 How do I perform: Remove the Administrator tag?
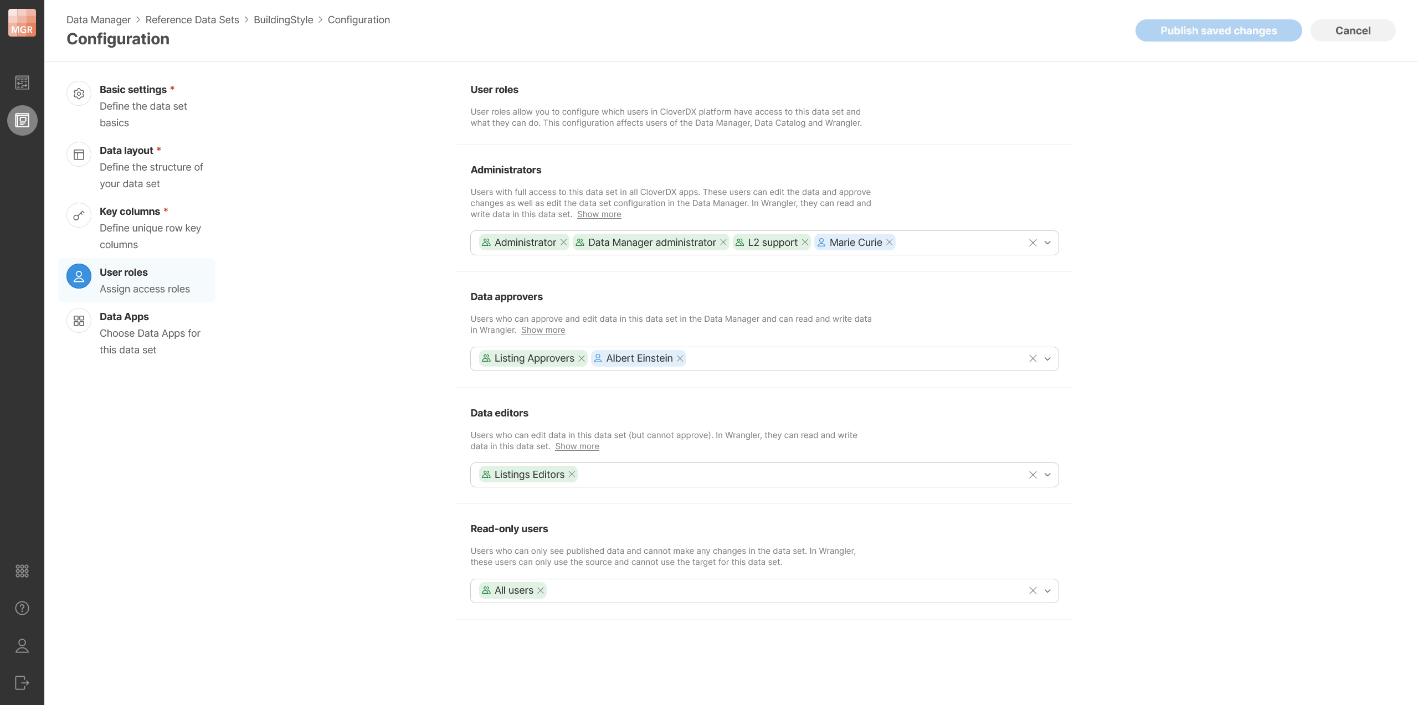(x=563, y=243)
